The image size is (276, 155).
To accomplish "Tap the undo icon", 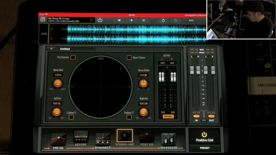I will pyautogui.click(x=163, y=20).
